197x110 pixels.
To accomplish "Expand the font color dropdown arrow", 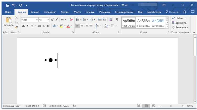I will pos(71,26).
